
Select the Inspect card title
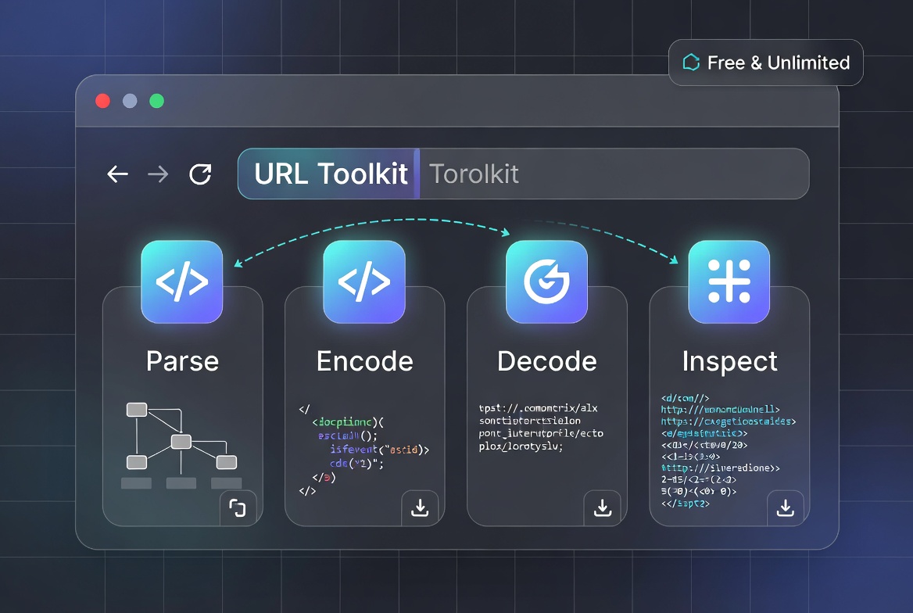(x=729, y=361)
